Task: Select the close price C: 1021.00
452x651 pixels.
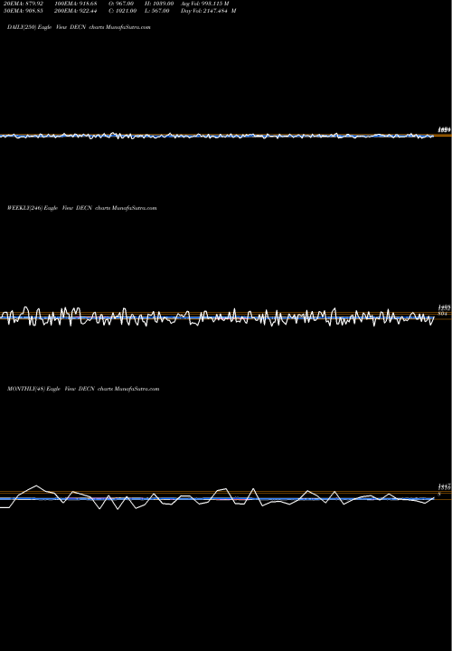Action: tap(122, 11)
